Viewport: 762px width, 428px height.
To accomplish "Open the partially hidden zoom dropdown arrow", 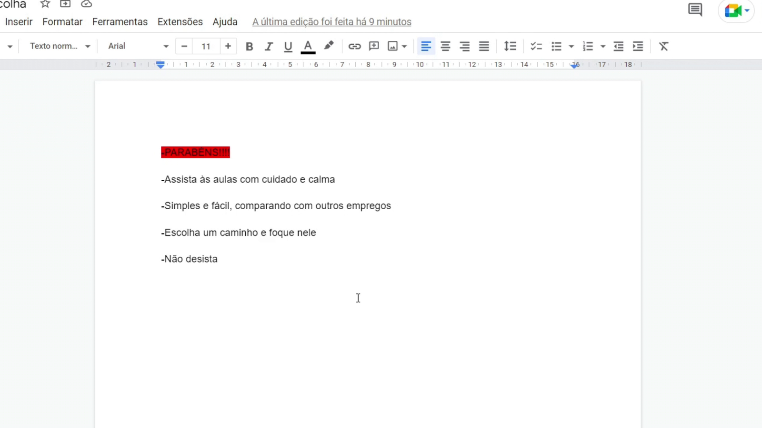I will (10, 47).
